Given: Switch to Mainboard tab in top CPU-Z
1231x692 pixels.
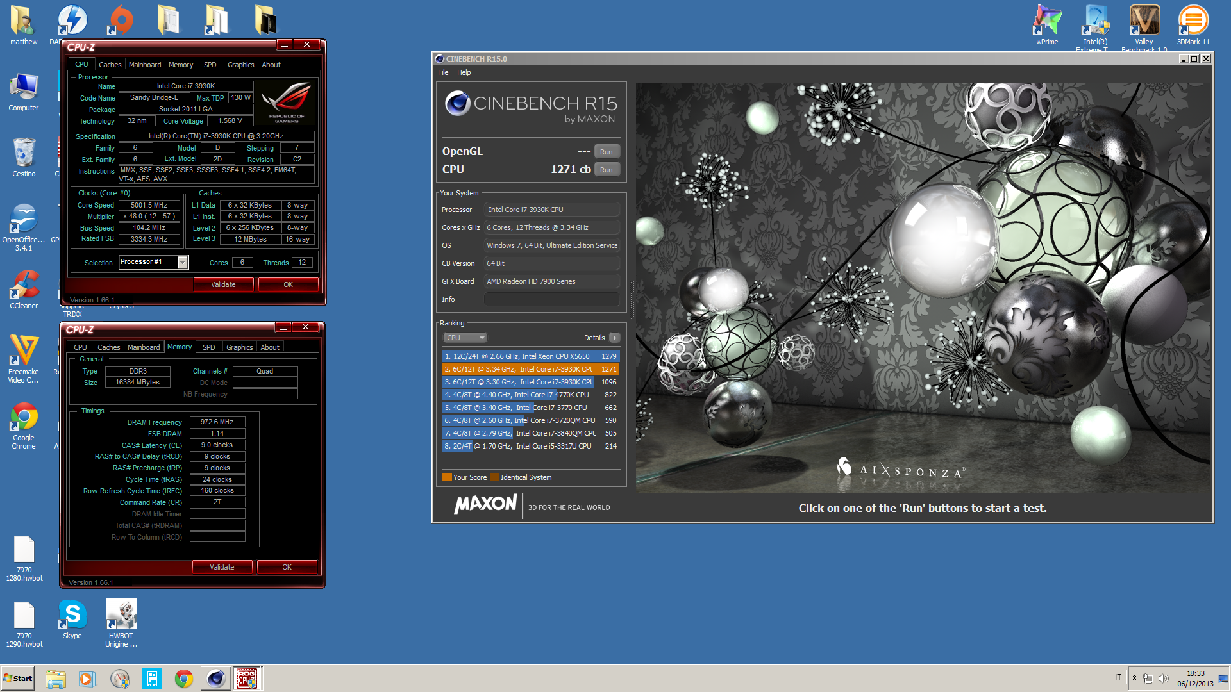Looking at the screenshot, I should pos(145,65).
